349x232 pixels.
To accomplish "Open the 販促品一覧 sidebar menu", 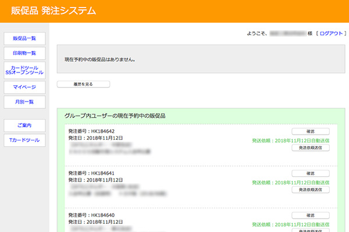I will tap(24, 39).
